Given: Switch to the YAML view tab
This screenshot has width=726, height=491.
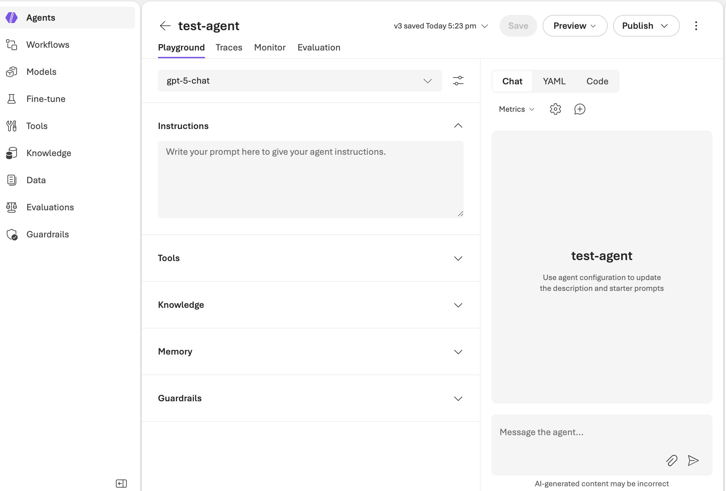Looking at the screenshot, I should click(x=554, y=81).
